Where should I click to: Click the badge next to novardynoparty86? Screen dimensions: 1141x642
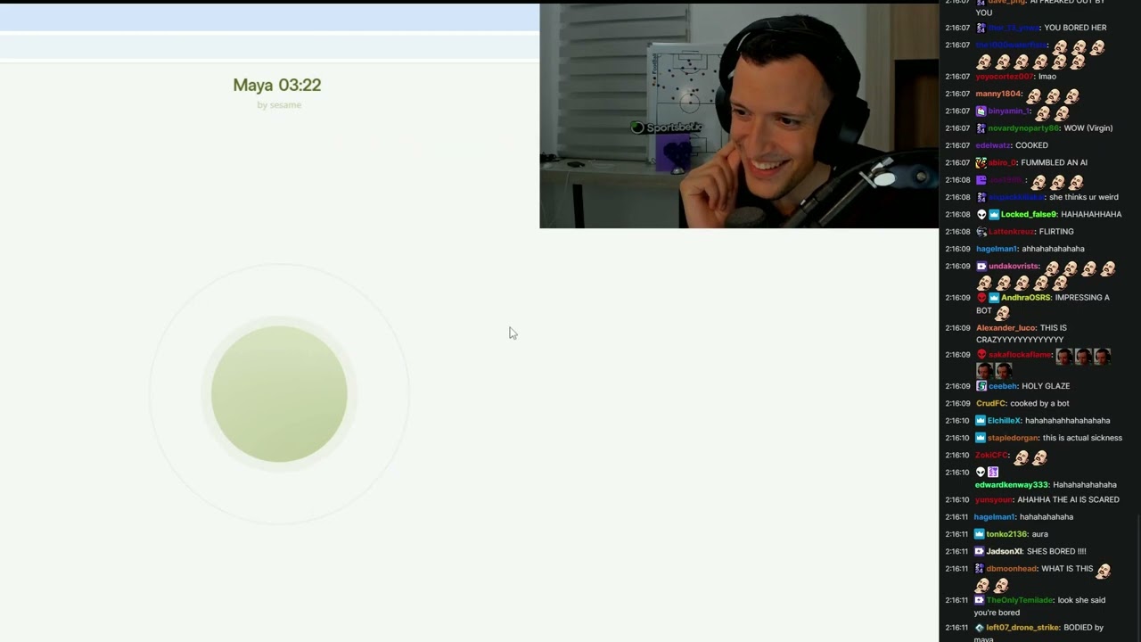click(x=981, y=128)
